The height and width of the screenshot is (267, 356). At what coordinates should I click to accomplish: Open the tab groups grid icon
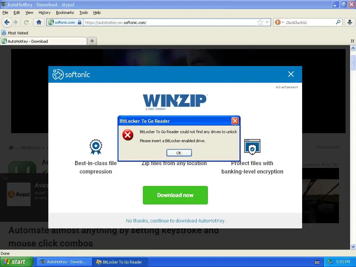(x=353, y=41)
